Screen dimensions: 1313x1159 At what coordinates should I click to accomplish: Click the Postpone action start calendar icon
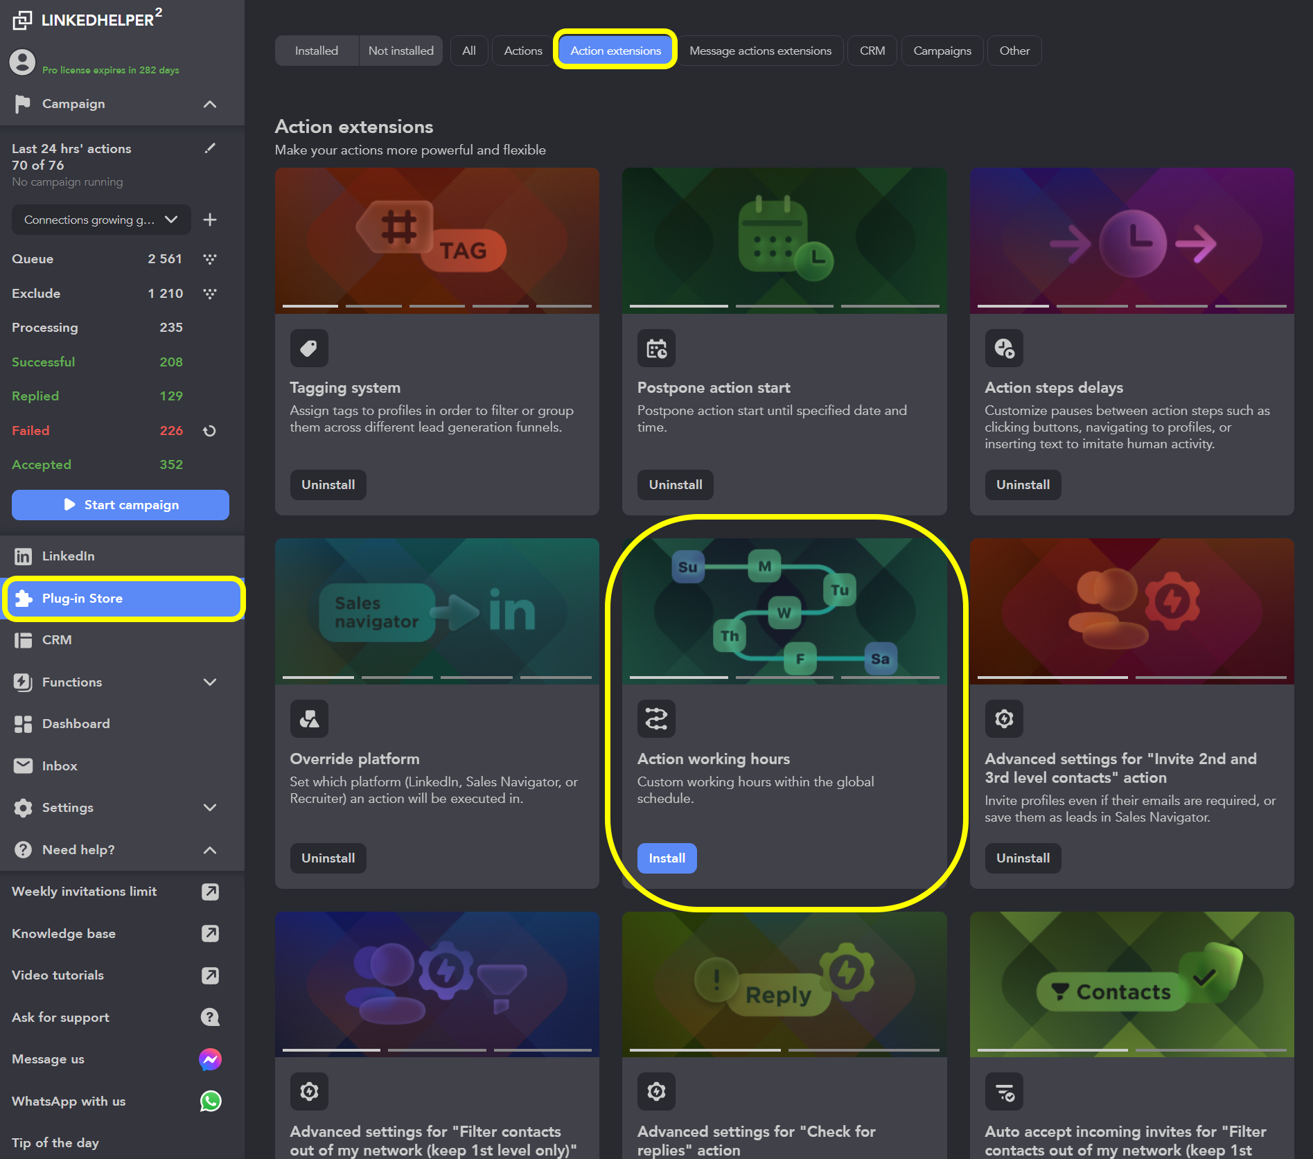coord(656,348)
